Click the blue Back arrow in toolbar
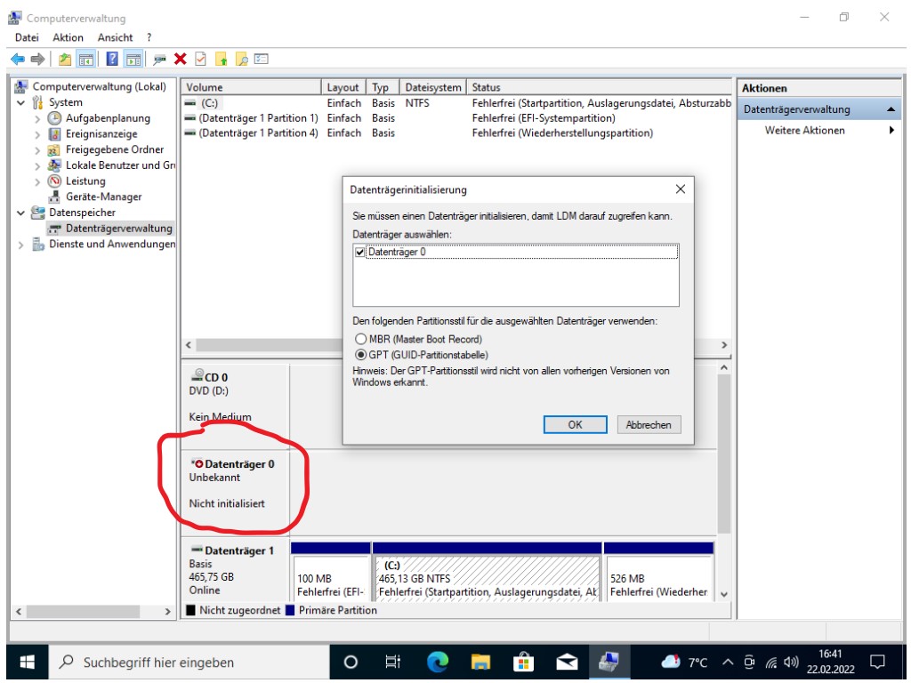Viewport: 911px width, 683px height. [x=18, y=59]
